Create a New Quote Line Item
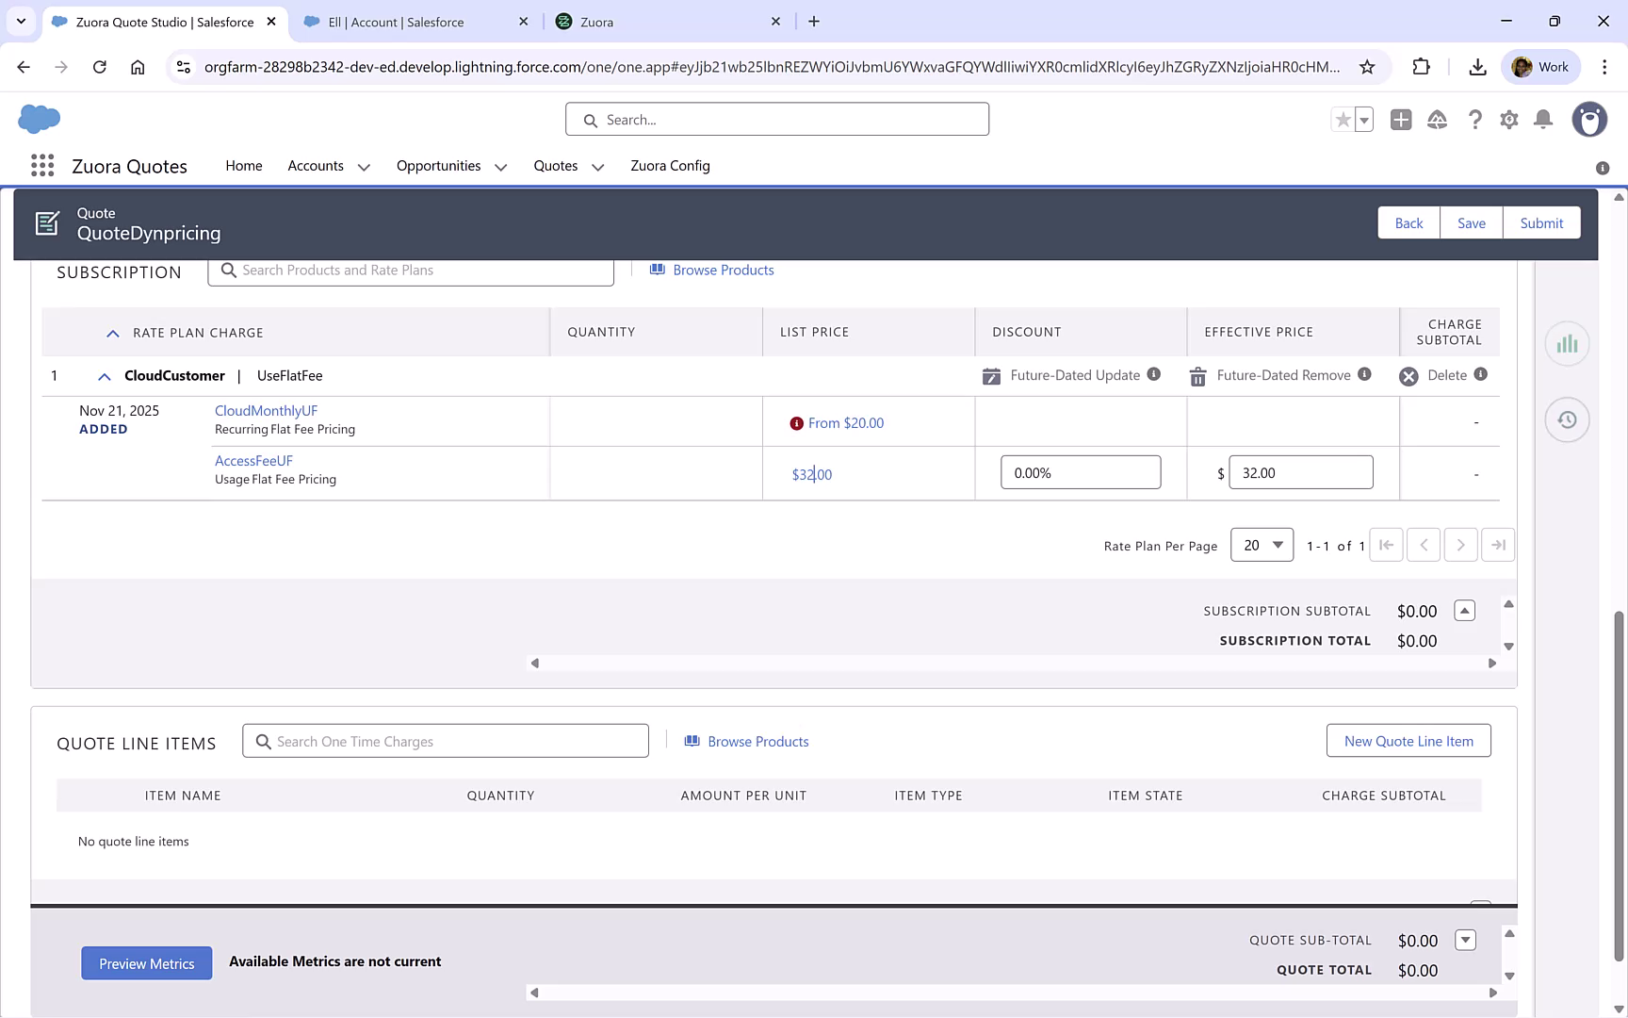1628x1018 pixels. (1408, 741)
